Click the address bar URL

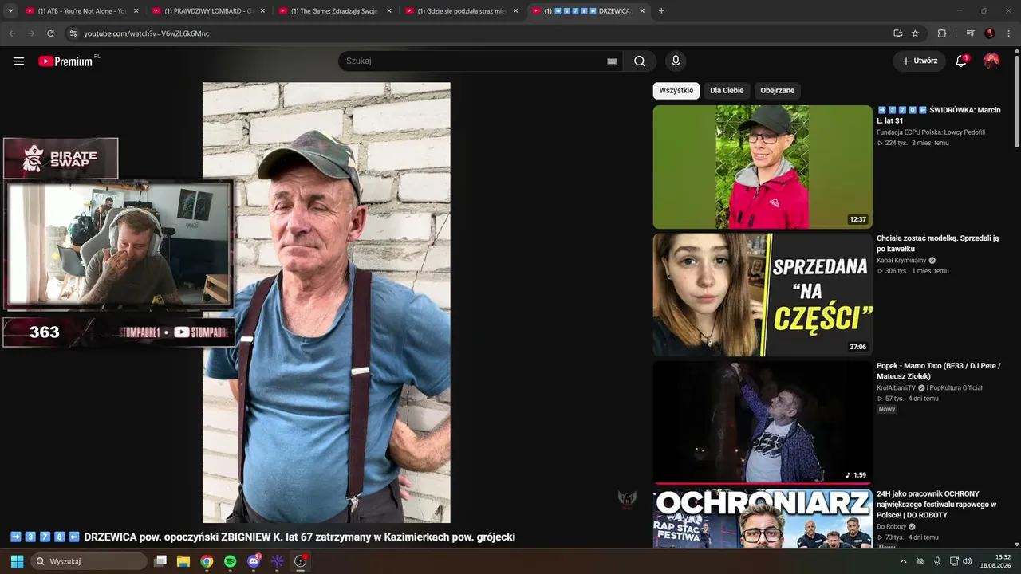pyautogui.click(x=147, y=33)
